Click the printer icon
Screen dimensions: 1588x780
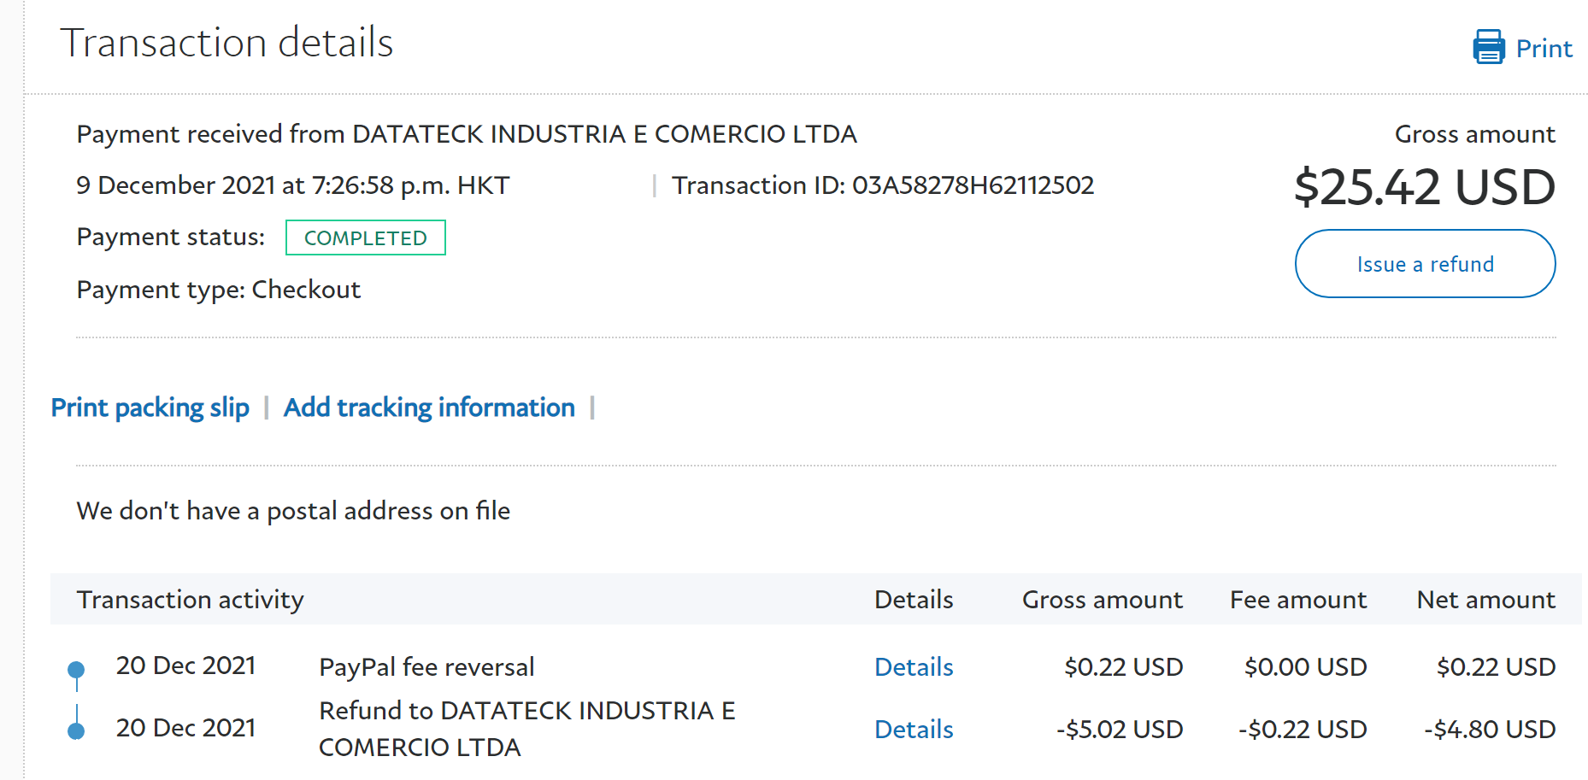tap(1488, 48)
